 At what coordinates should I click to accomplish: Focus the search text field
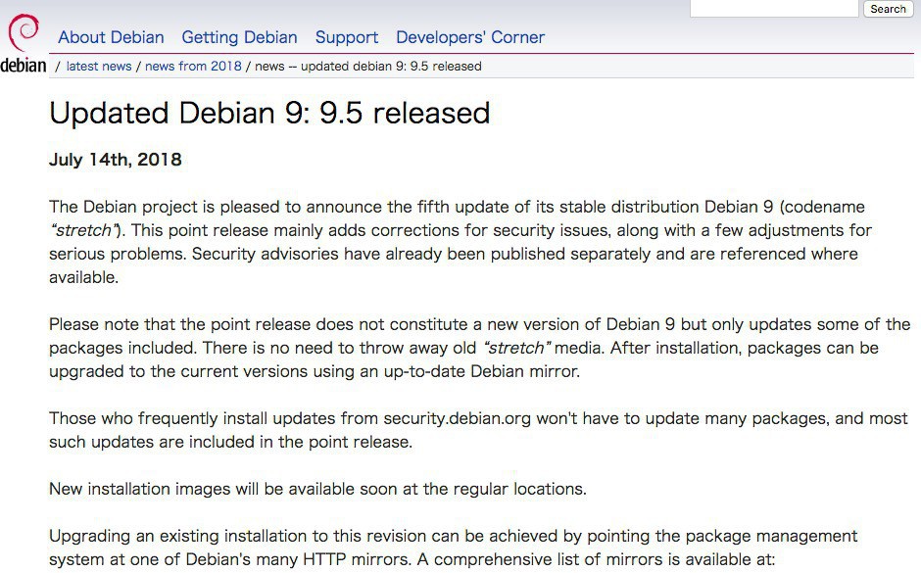coord(774,9)
